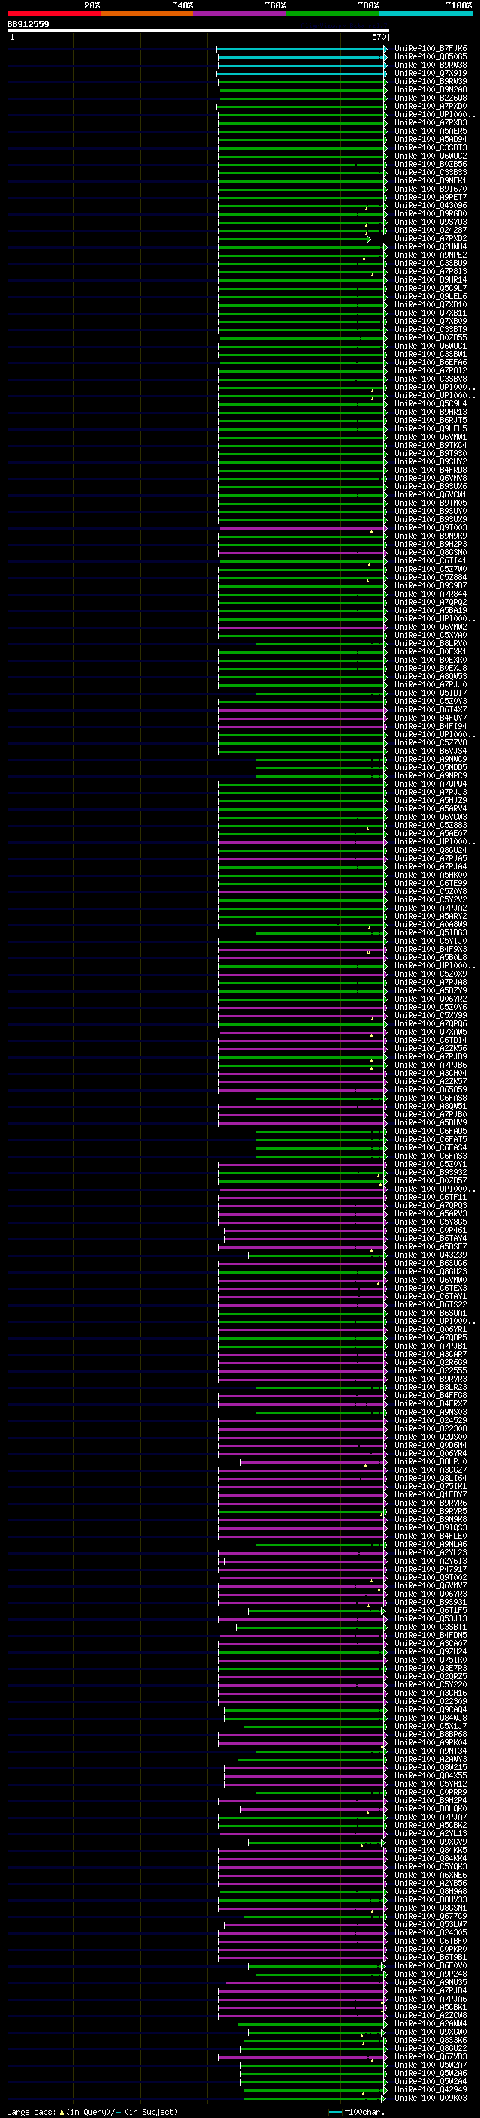480x2118 pixels.
Task: Select the UniRef100_A7PXD2 label
Action: pyautogui.click(x=430, y=238)
